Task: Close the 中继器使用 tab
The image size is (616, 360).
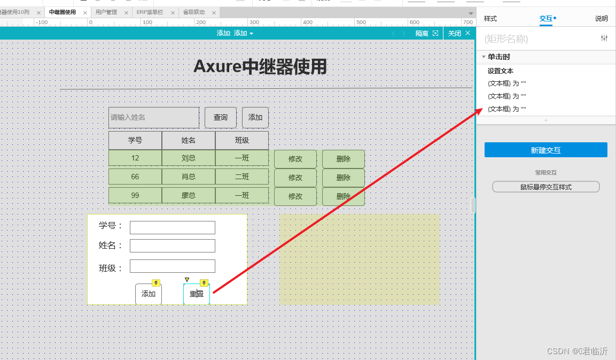Action: 85,13
